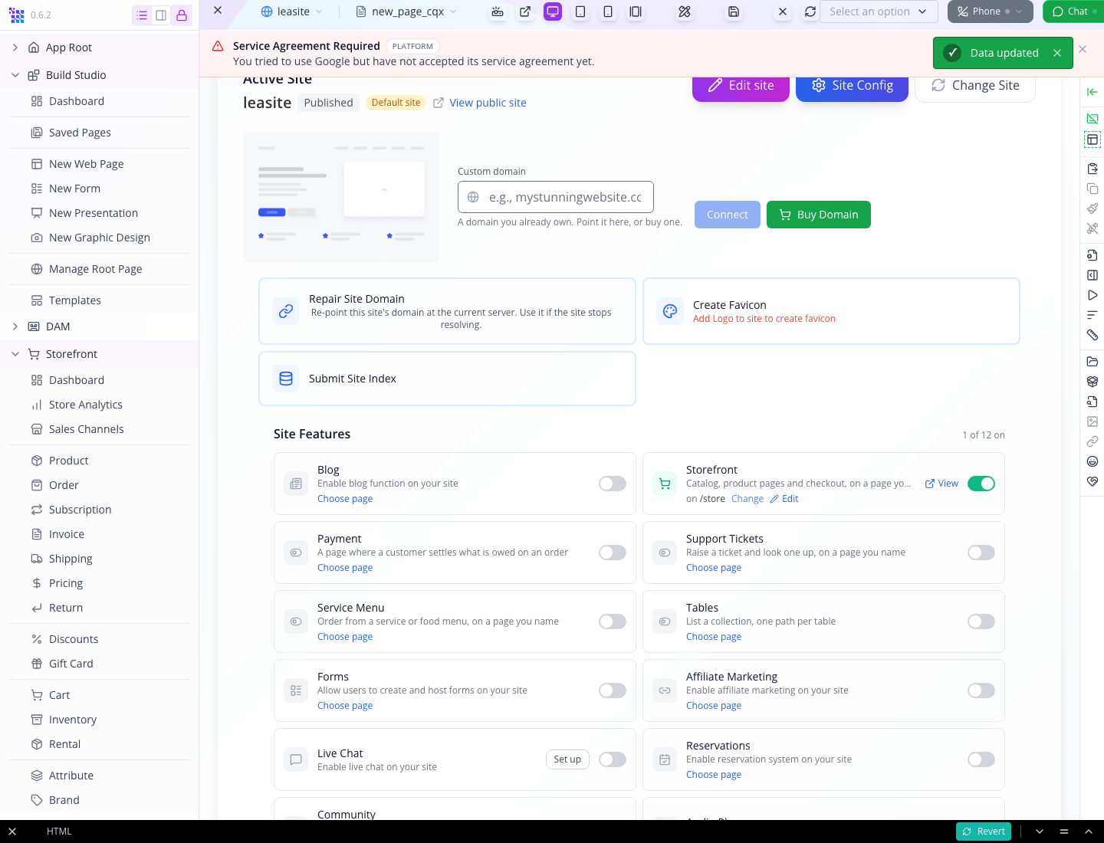This screenshot has height=843, width=1104.
Task: Open the folder icon in right rail
Action: 1092,362
